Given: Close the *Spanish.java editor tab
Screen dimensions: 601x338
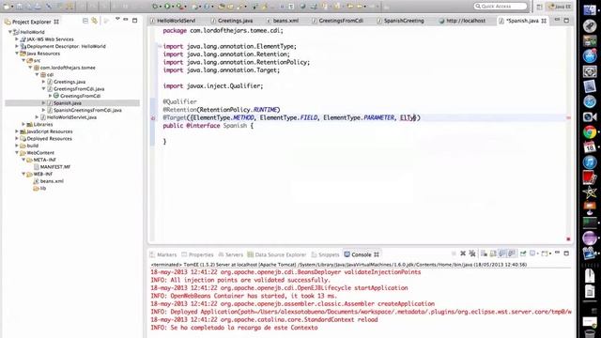Looking at the screenshot, I should tap(544, 21).
